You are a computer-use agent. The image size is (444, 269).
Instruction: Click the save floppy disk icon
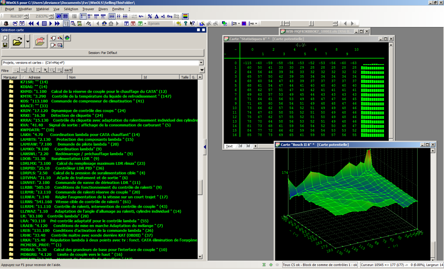pos(5,45)
